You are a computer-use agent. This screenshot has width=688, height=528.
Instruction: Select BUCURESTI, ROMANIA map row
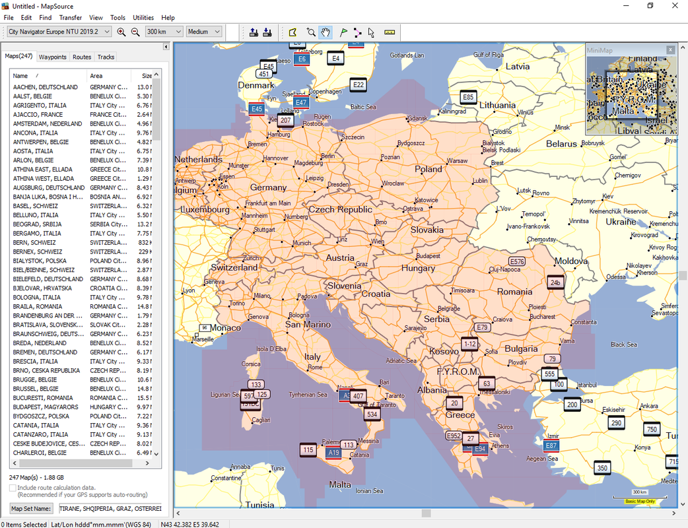(x=81, y=398)
